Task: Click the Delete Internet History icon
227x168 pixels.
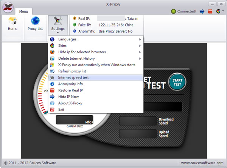Action: [52, 59]
